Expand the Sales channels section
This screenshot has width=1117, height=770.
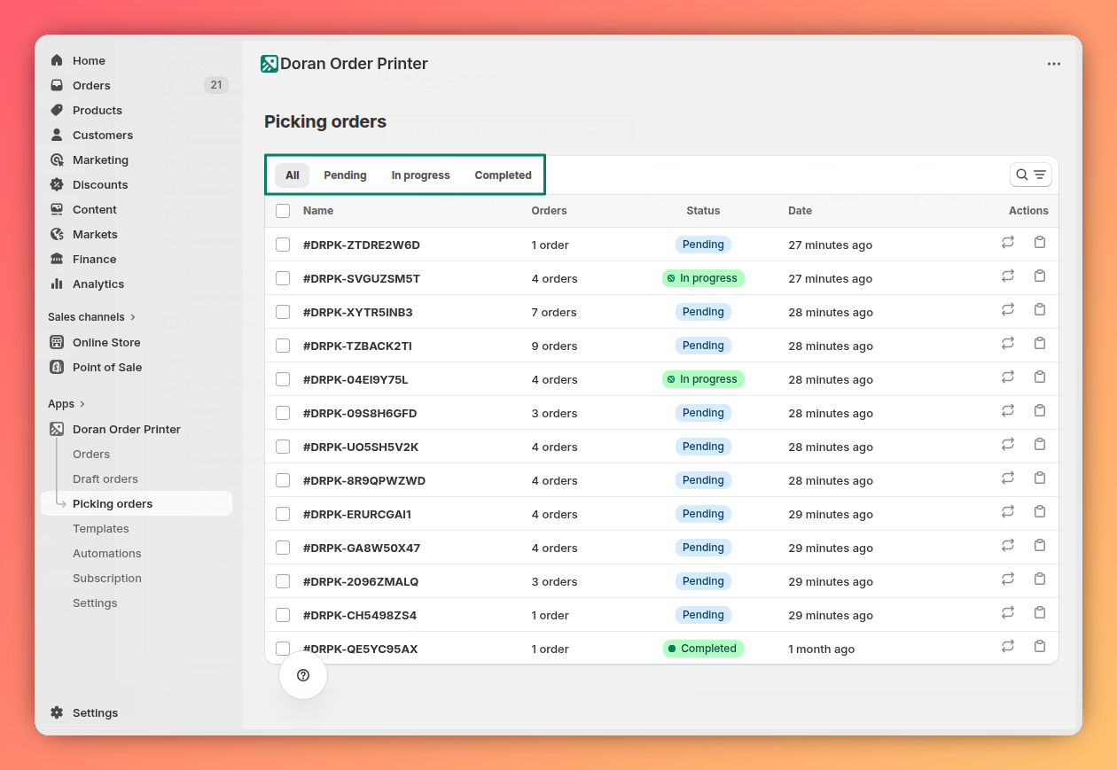(92, 316)
